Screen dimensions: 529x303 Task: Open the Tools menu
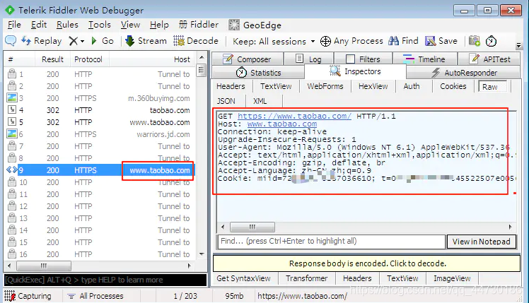[100, 25]
